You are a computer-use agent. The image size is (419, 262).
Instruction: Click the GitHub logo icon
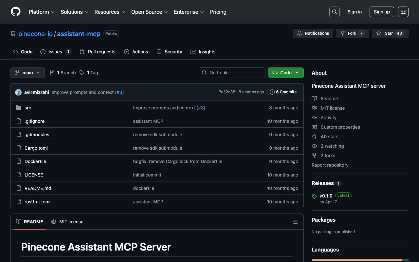tap(16, 12)
